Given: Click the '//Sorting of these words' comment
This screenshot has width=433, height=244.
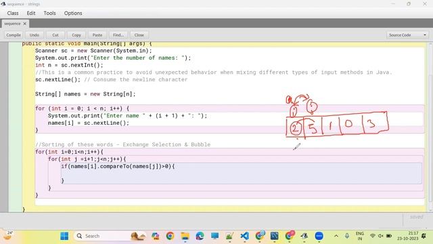Looking at the screenshot, I should coord(123,144).
